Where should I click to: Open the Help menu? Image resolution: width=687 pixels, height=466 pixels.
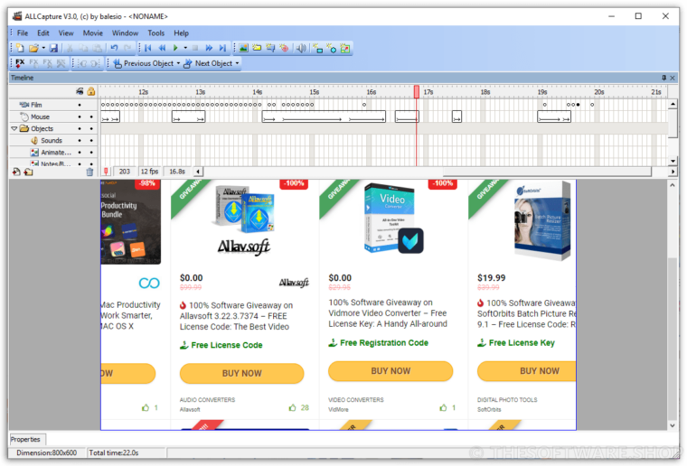coord(181,33)
